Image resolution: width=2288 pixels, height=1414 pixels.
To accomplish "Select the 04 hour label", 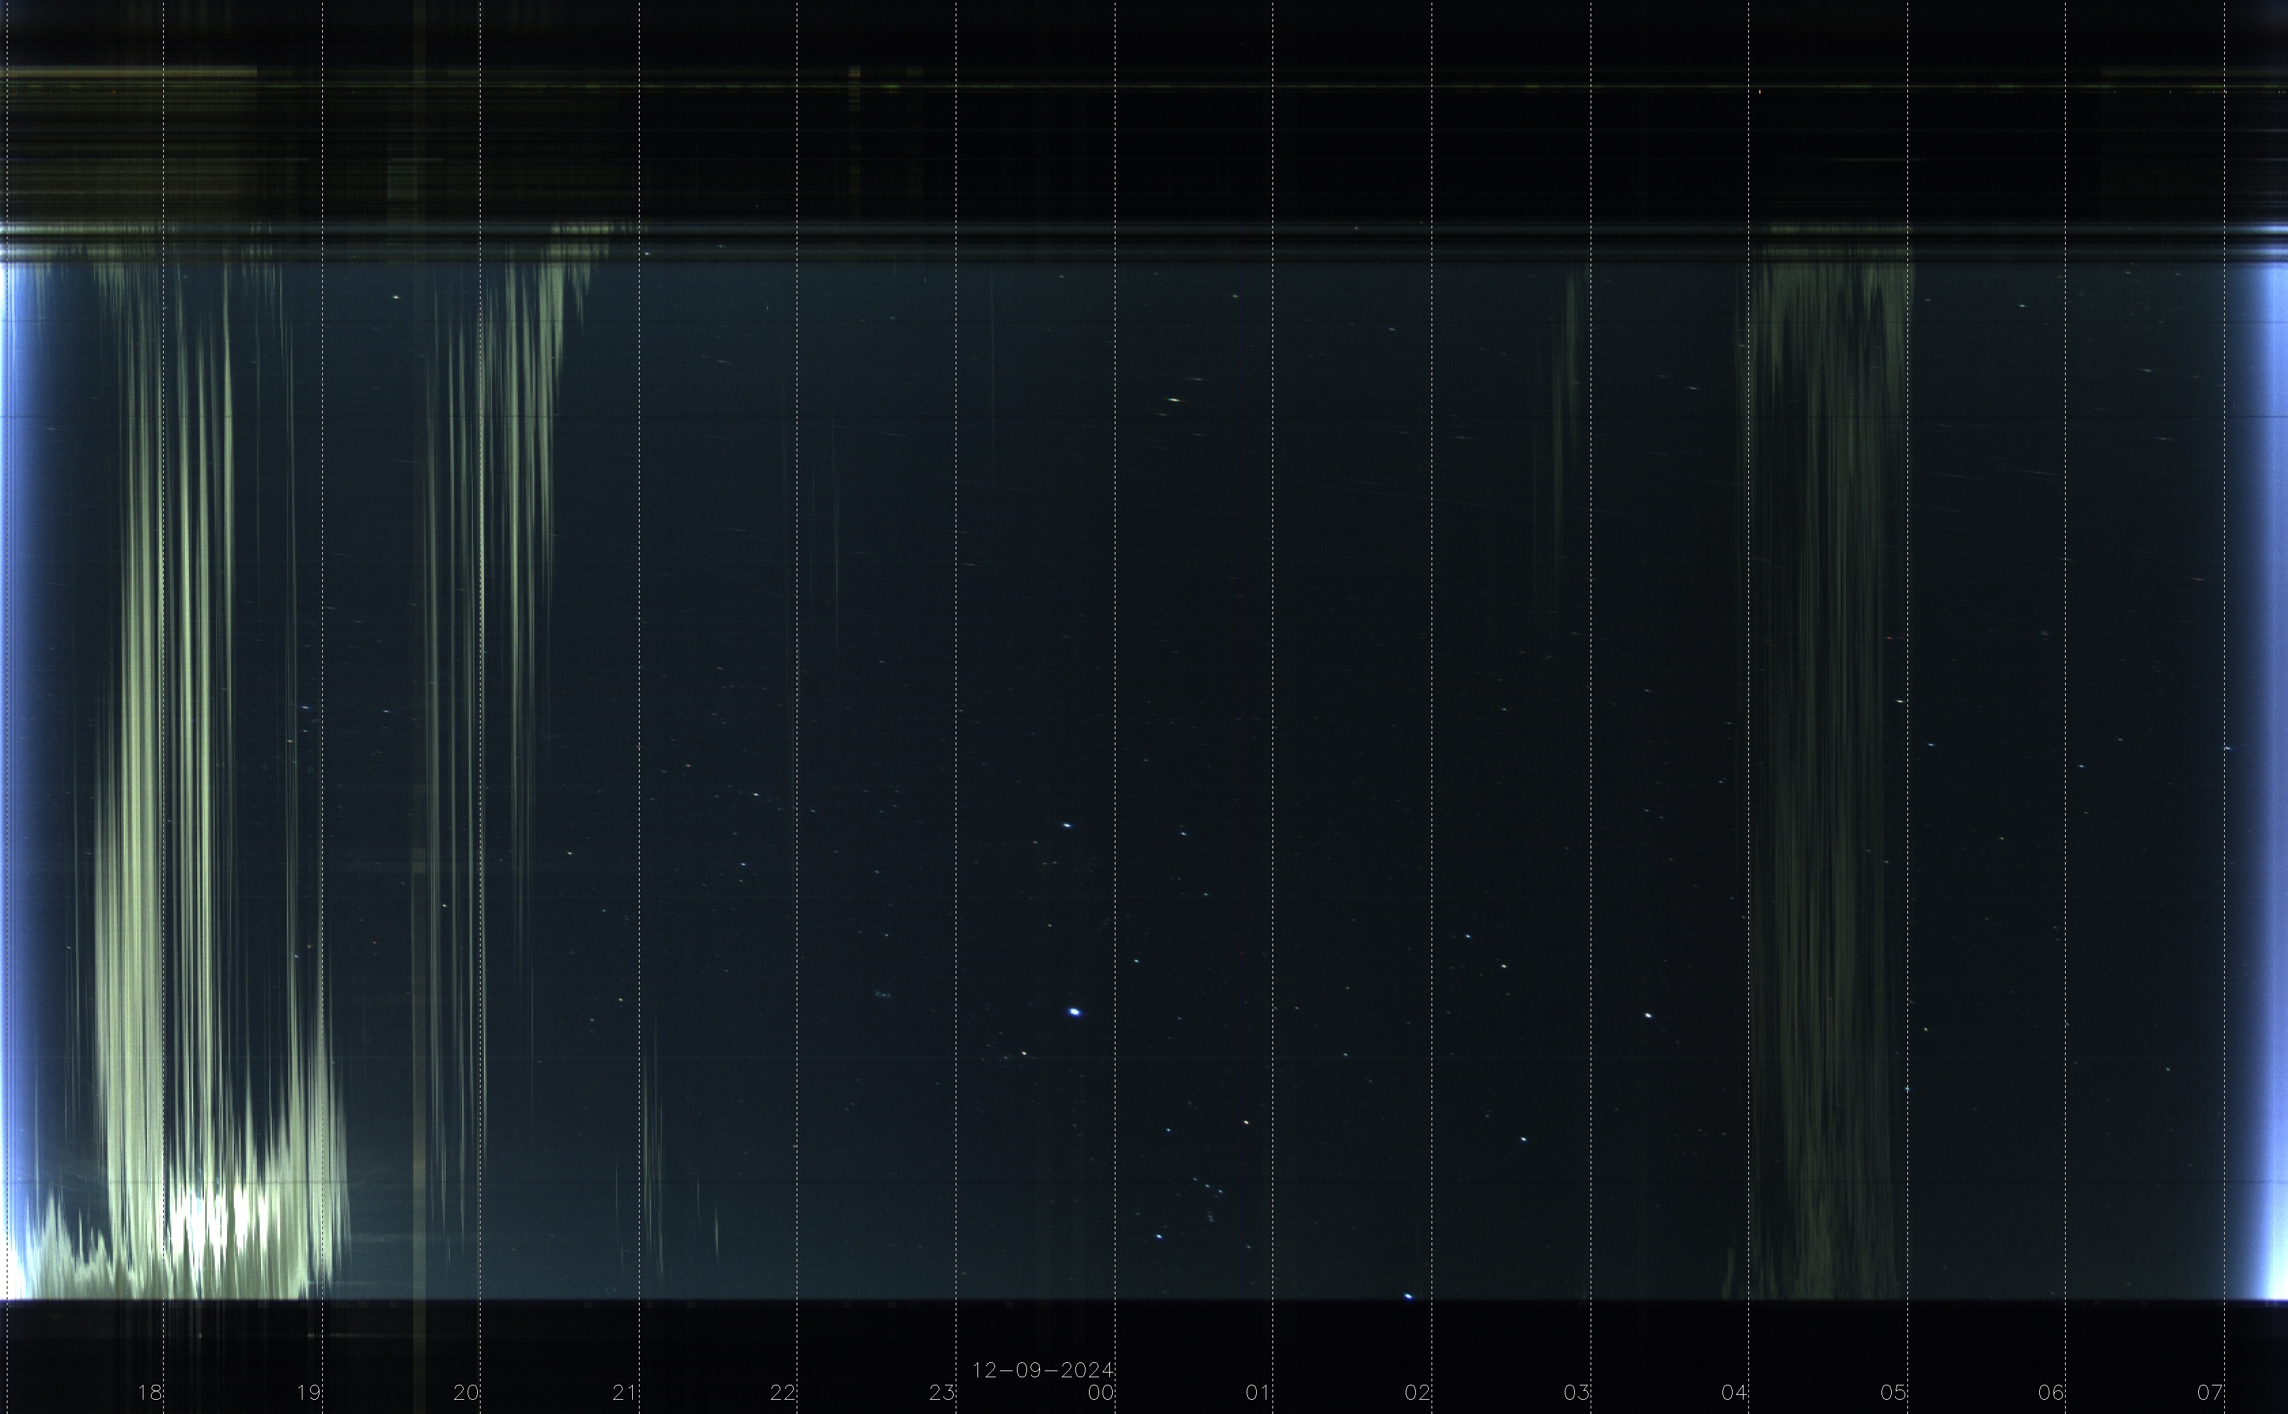I will [1735, 1392].
